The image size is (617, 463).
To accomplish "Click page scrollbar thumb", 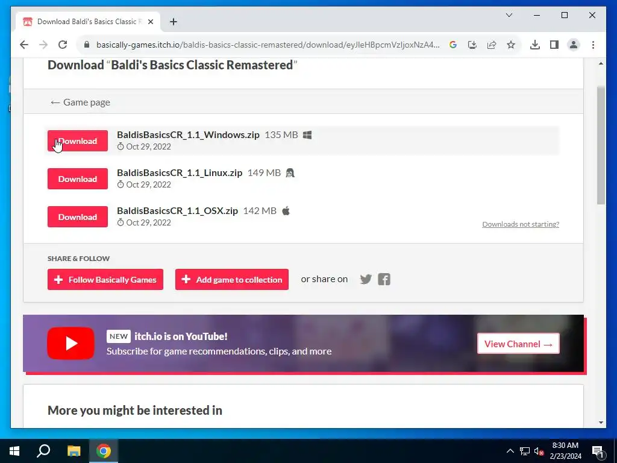I will pos(601,145).
